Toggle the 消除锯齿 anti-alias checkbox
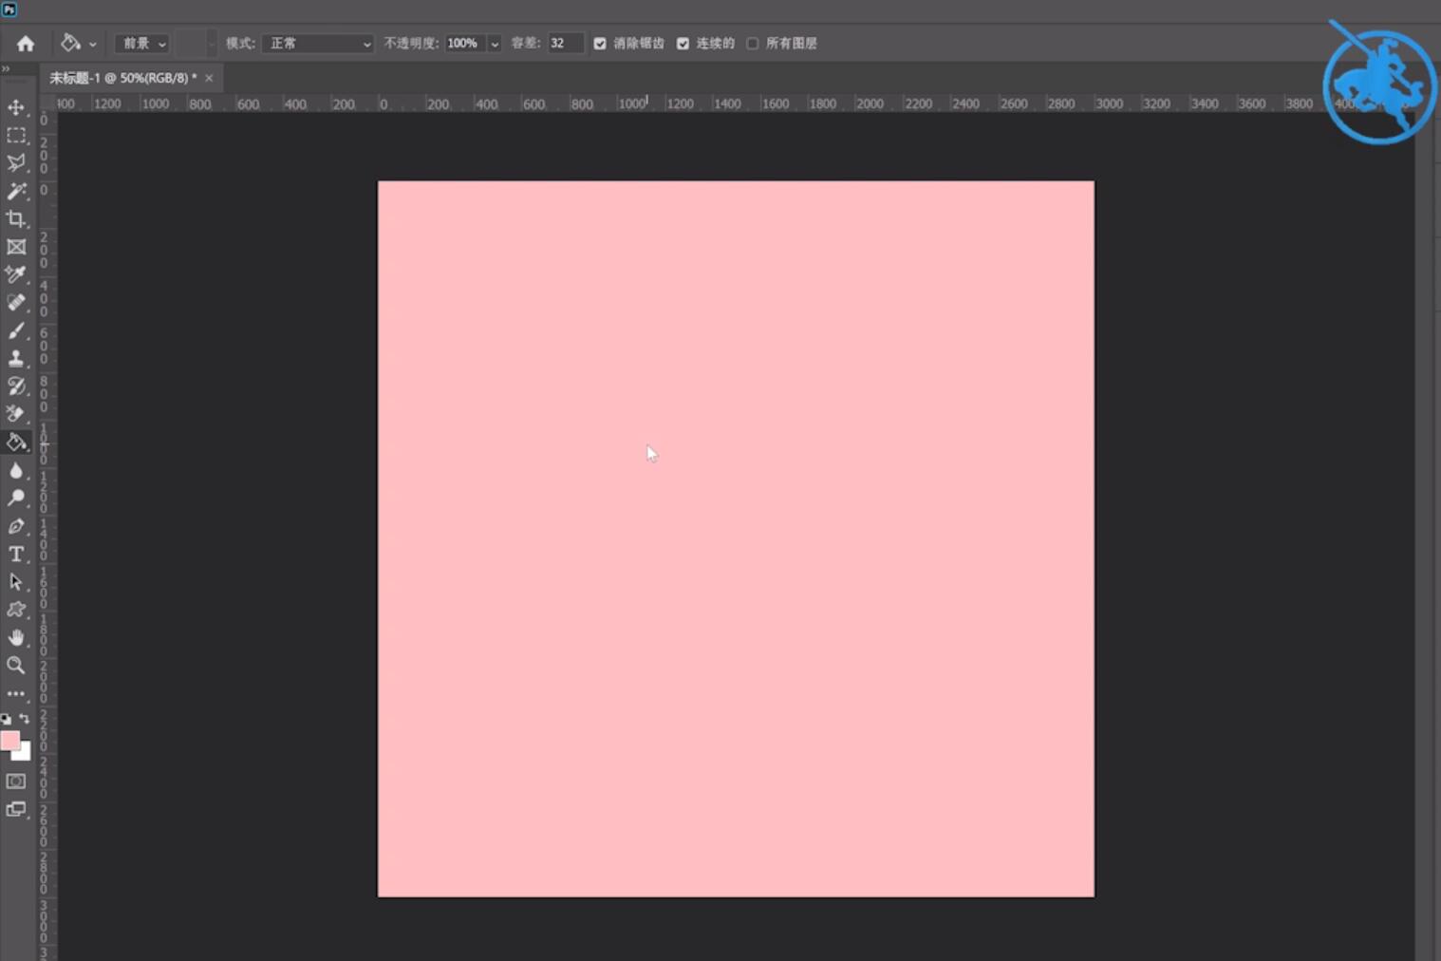1441x961 pixels. [600, 44]
